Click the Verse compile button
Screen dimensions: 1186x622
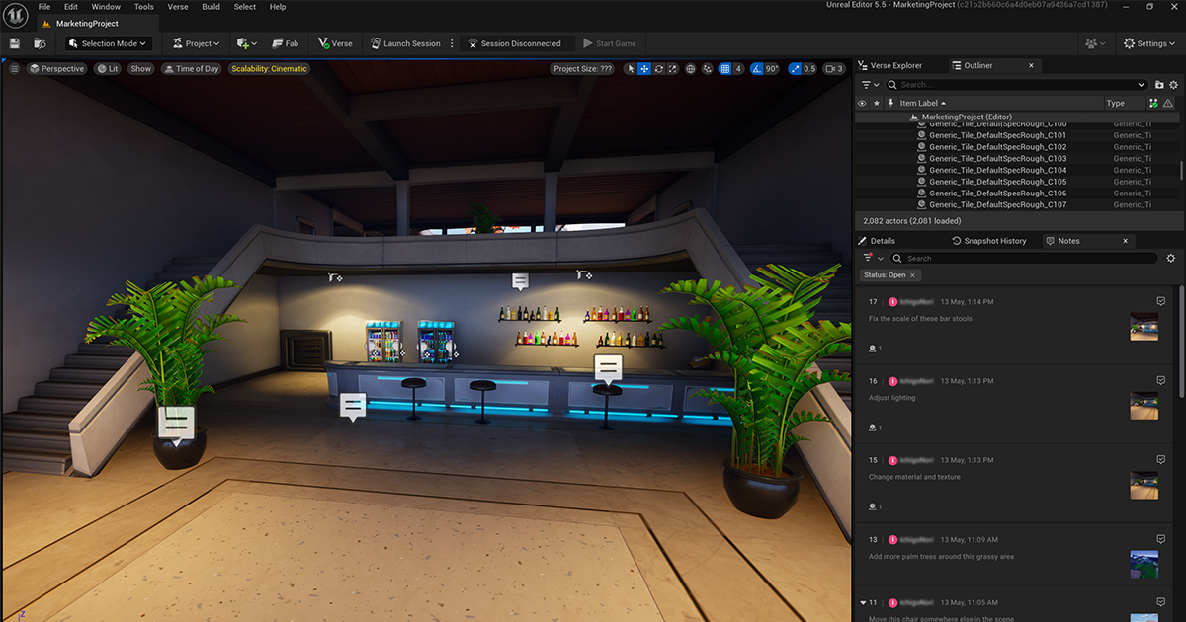[x=335, y=43]
